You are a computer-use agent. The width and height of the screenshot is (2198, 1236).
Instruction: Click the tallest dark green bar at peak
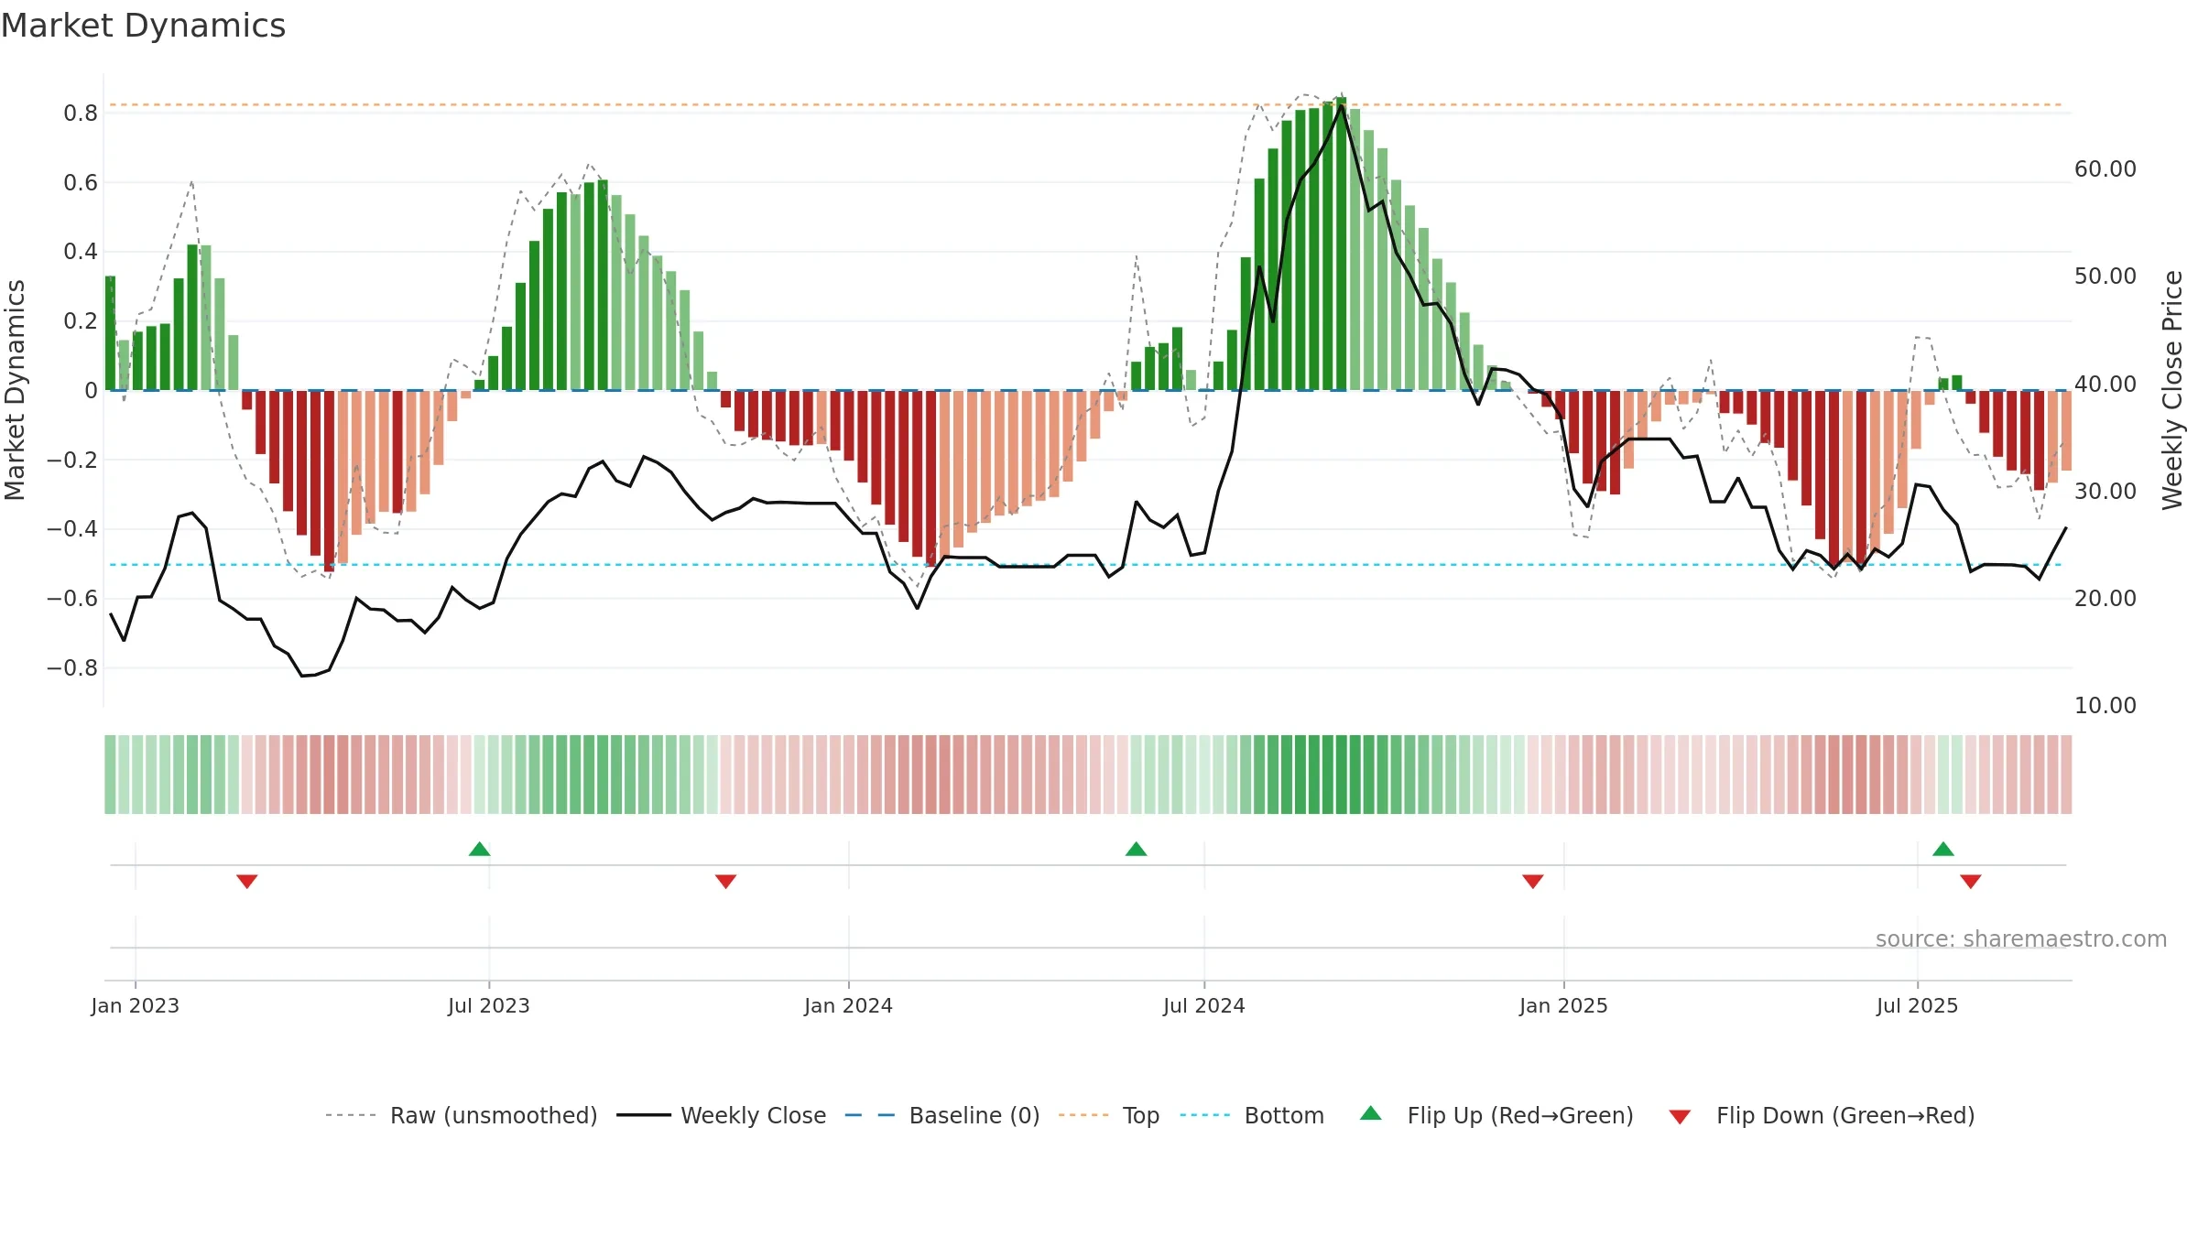1341,244
